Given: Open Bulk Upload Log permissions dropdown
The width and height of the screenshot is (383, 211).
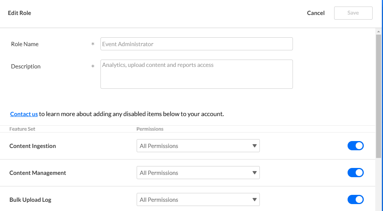Looking at the screenshot, I should click(x=198, y=199).
